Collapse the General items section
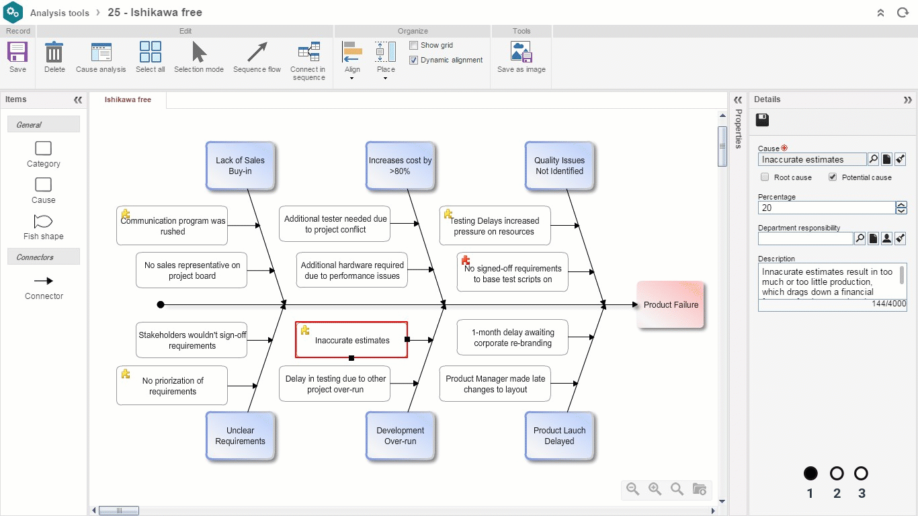This screenshot has height=516, width=918. click(x=44, y=124)
